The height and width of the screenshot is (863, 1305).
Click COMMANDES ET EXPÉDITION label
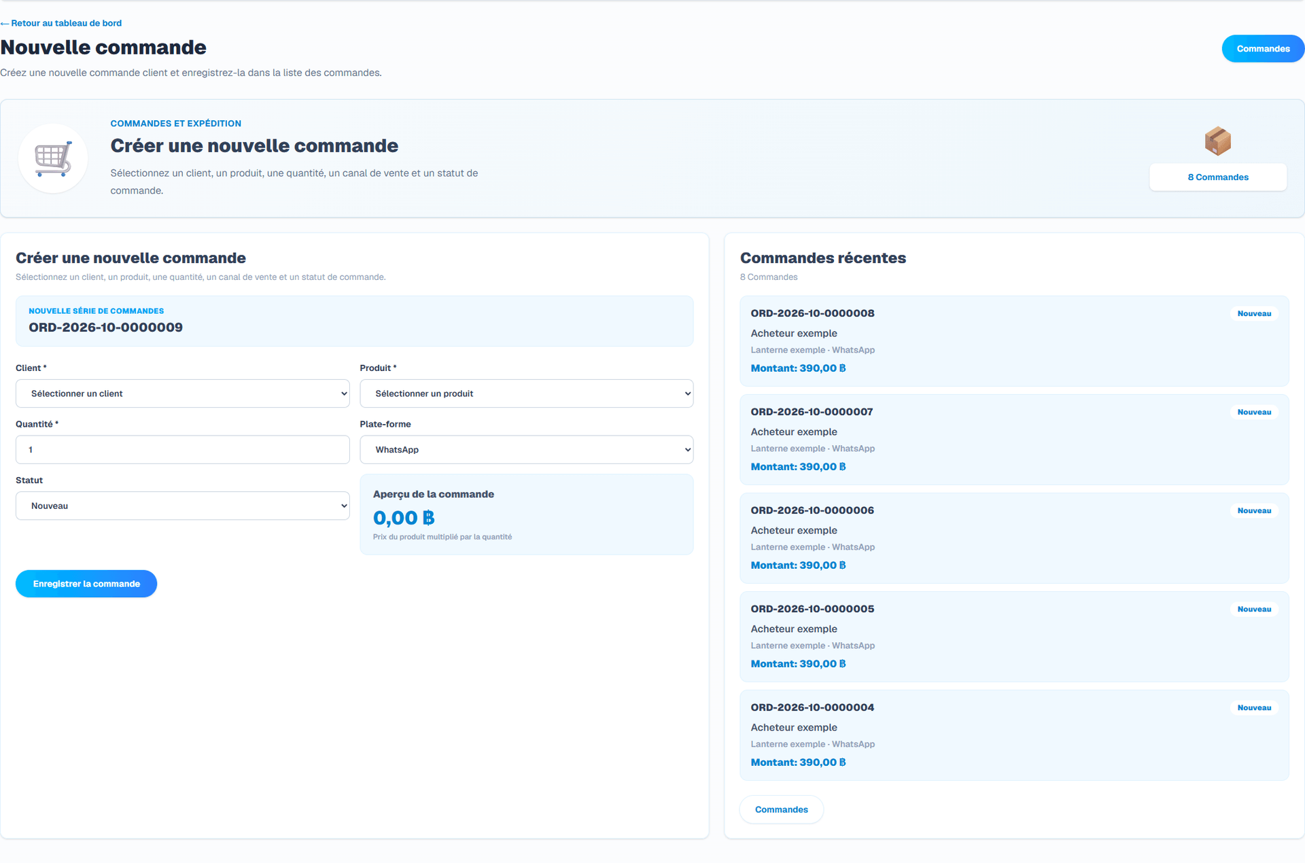pos(175,124)
